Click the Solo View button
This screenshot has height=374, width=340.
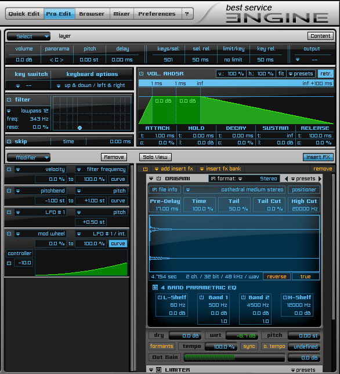click(x=155, y=157)
